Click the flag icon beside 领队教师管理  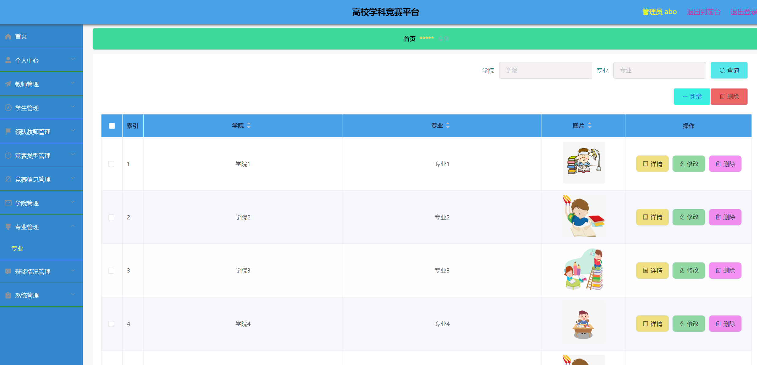pyautogui.click(x=8, y=132)
